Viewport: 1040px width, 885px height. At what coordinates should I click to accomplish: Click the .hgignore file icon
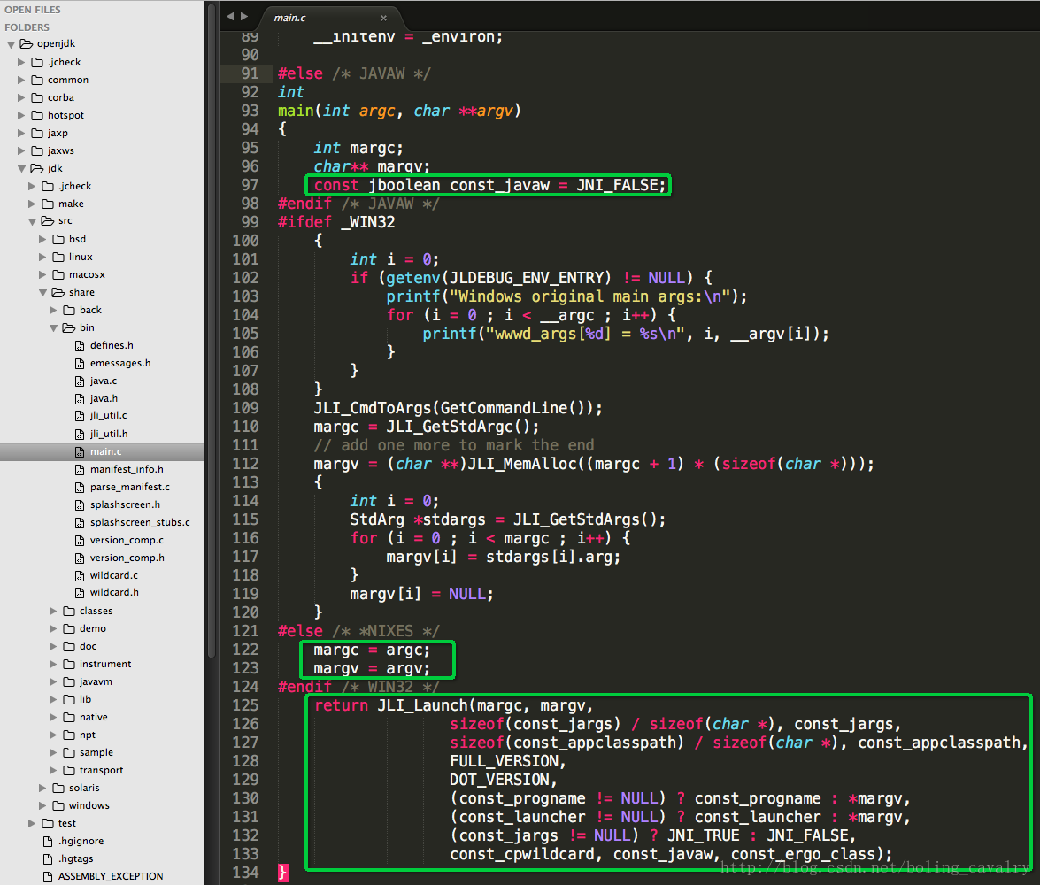(x=48, y=842)
